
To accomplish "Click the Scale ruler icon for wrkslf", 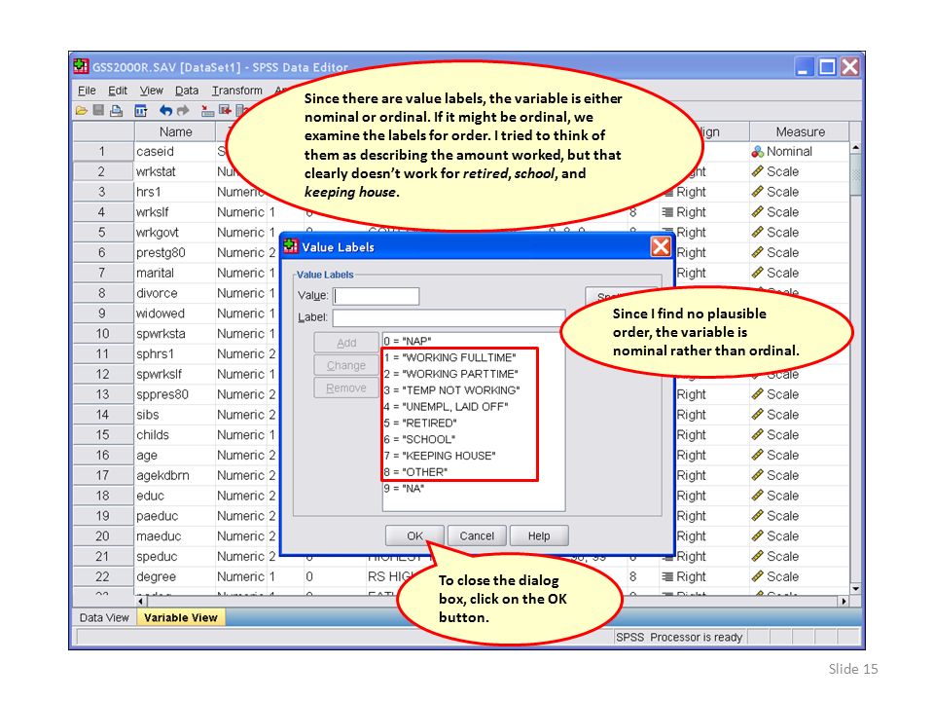I will [x=758, y=212].
